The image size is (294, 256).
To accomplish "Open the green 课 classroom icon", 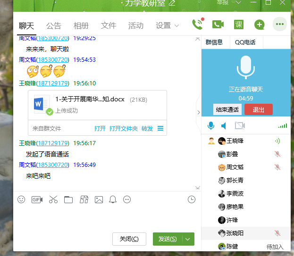I will [239, 25].
